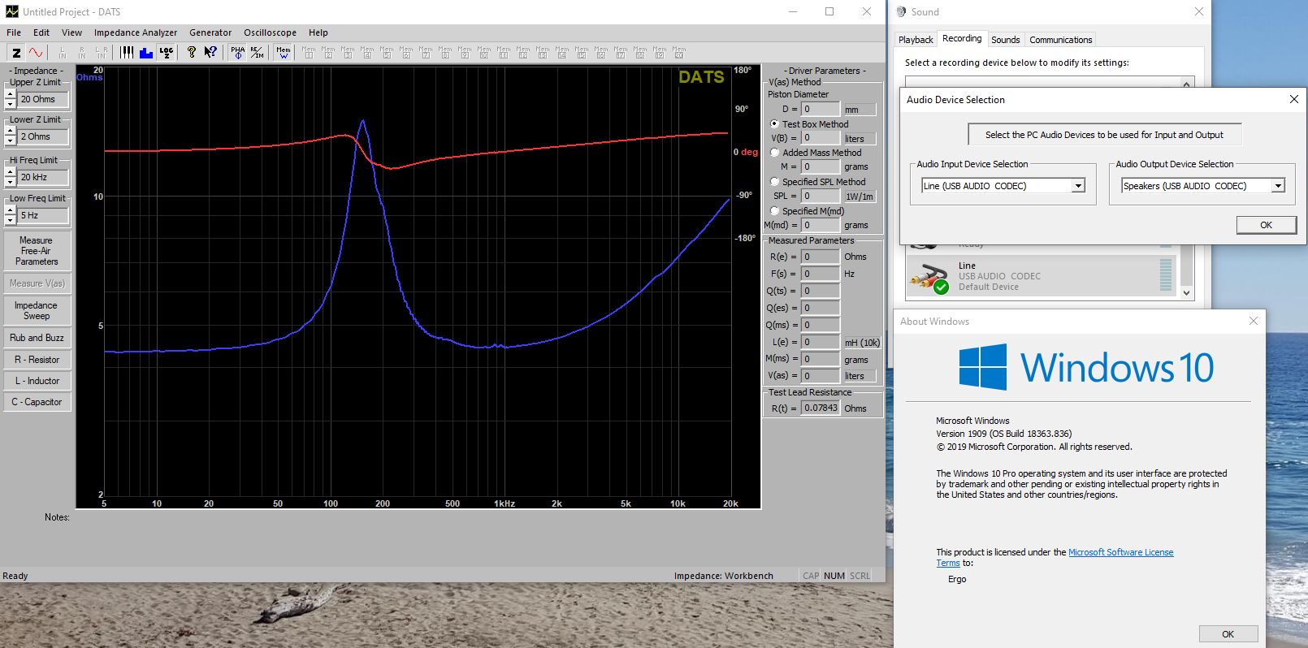Select the Mem 10 memory slot icon
The height and width of the screenshot is (648, 1308).
484,53
